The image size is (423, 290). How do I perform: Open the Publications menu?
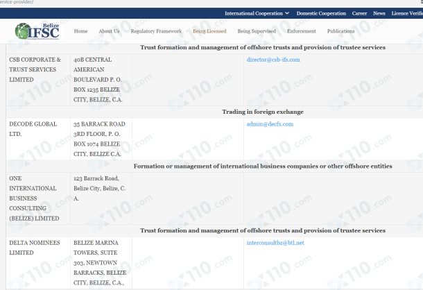tap(340, 31)
